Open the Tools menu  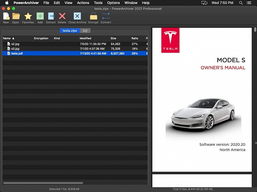98,3
